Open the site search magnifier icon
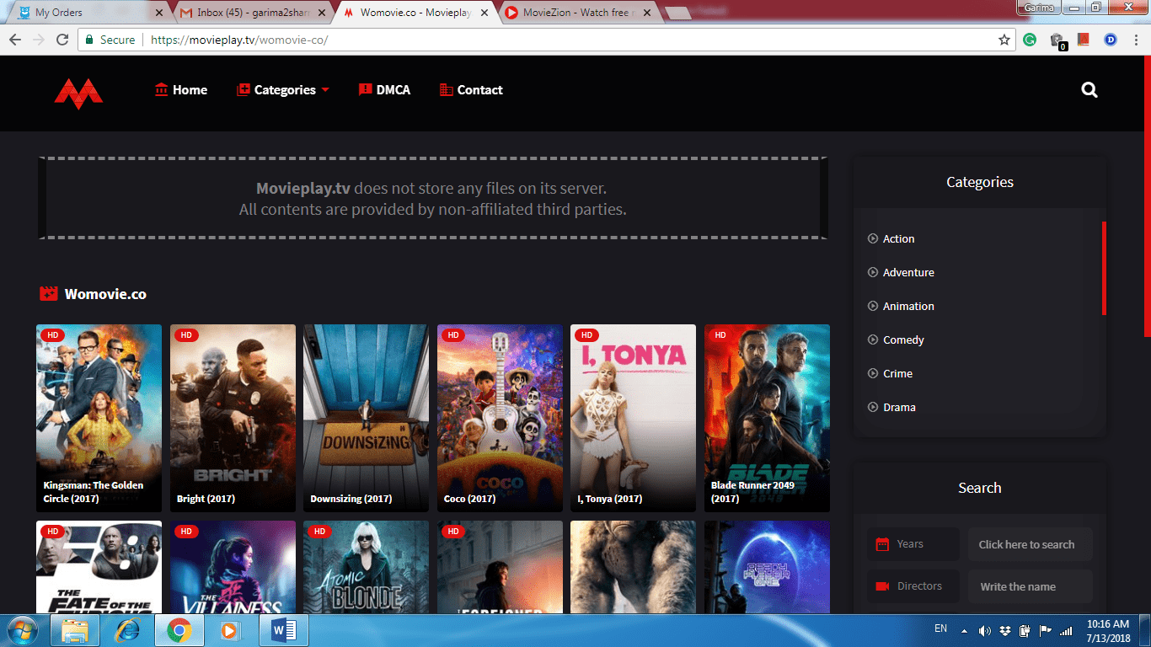Image resolution: width=1151 pixels, height=647 pixels. click(1089, 90)
